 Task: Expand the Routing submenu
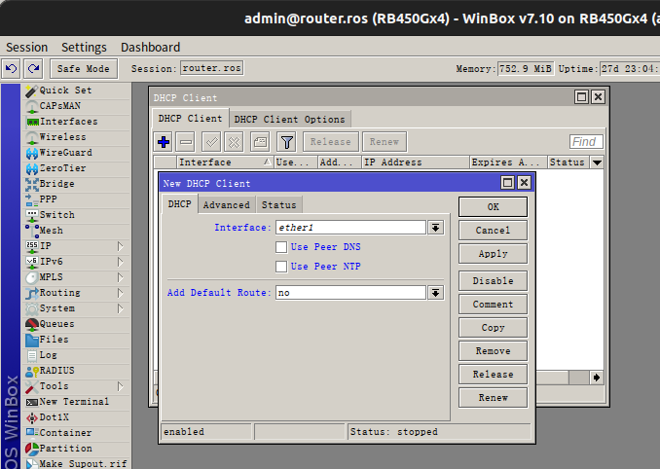[121, 293]
